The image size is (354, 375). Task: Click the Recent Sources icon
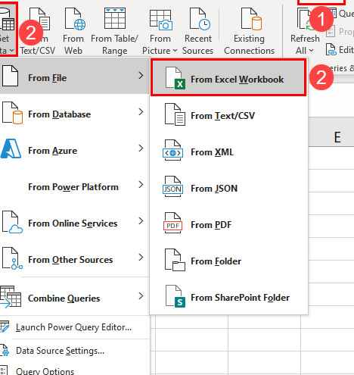pyautogui.click(x=200, y=19)
